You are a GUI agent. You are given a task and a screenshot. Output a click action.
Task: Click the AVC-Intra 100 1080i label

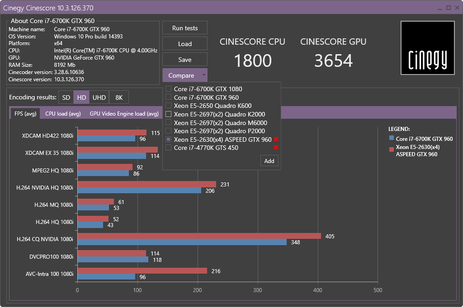click(x=49, y=274)
